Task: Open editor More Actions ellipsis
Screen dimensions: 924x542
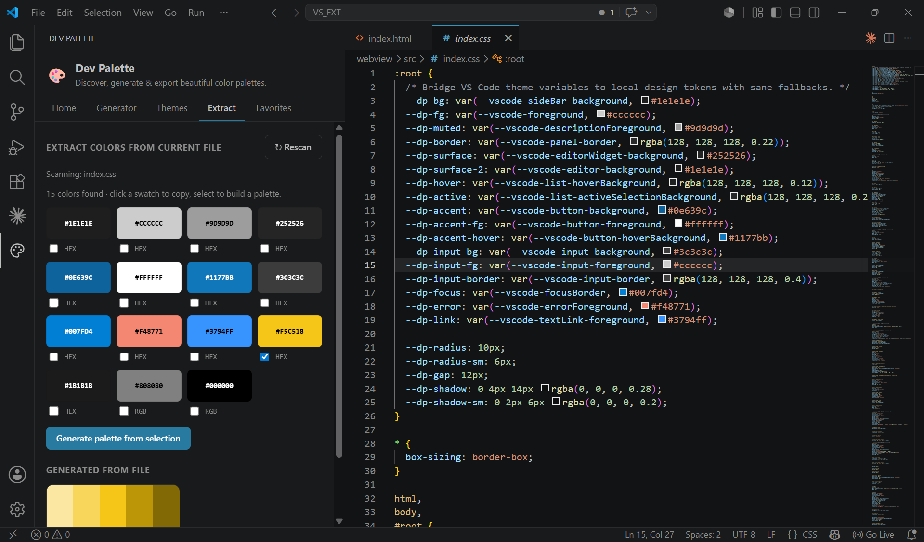Action: tap(908, 38)
